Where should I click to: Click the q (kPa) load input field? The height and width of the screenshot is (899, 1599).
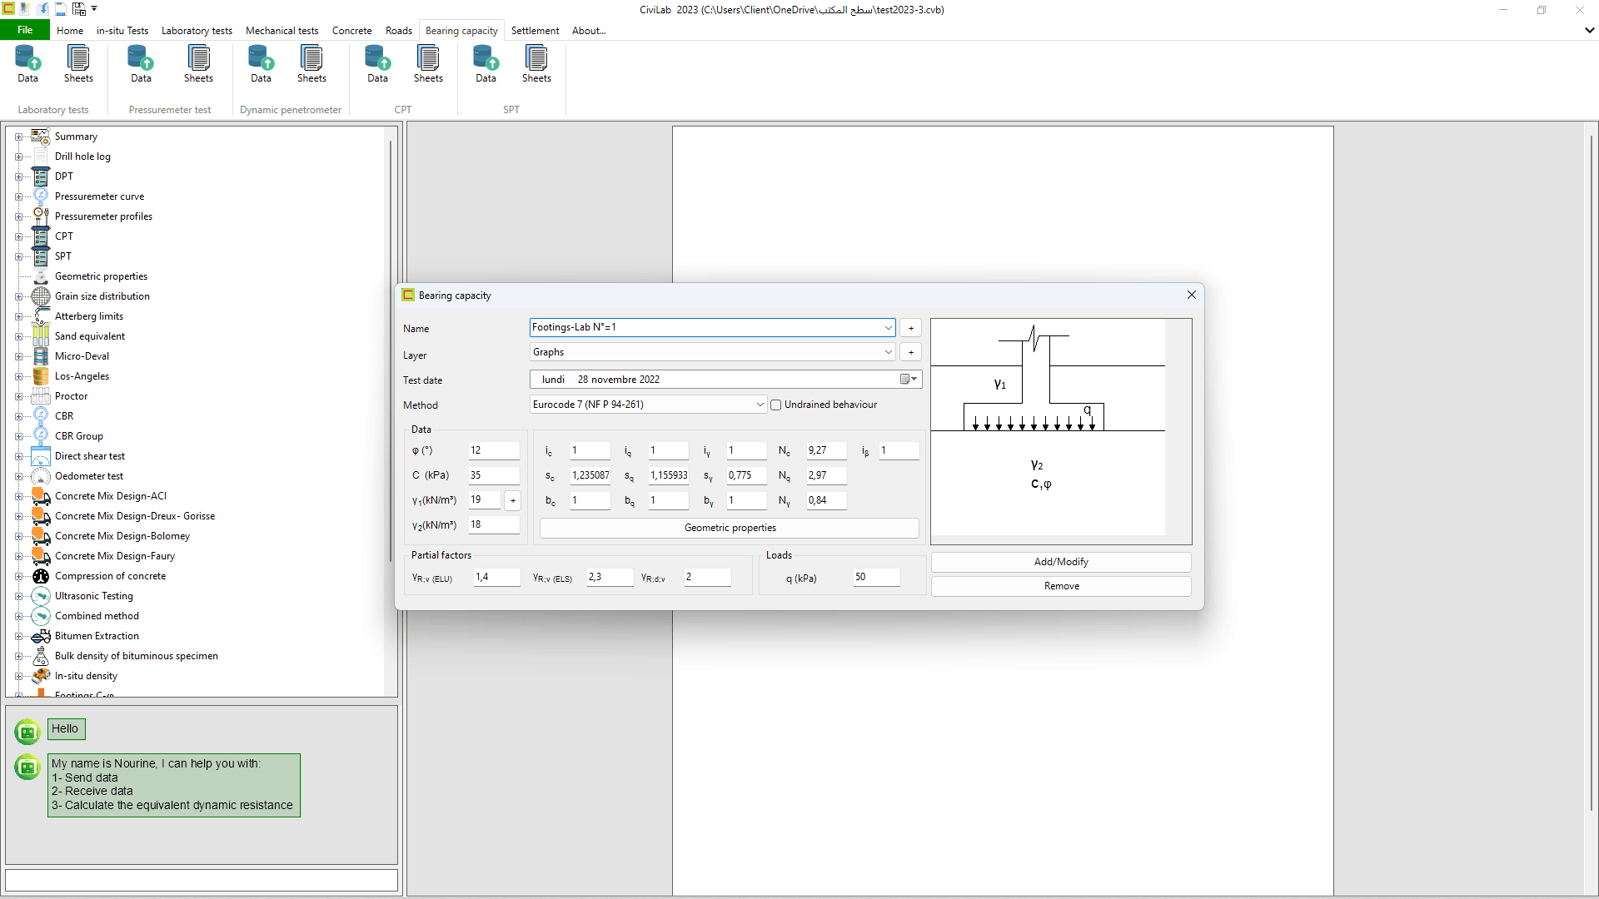tap(876, 577)
